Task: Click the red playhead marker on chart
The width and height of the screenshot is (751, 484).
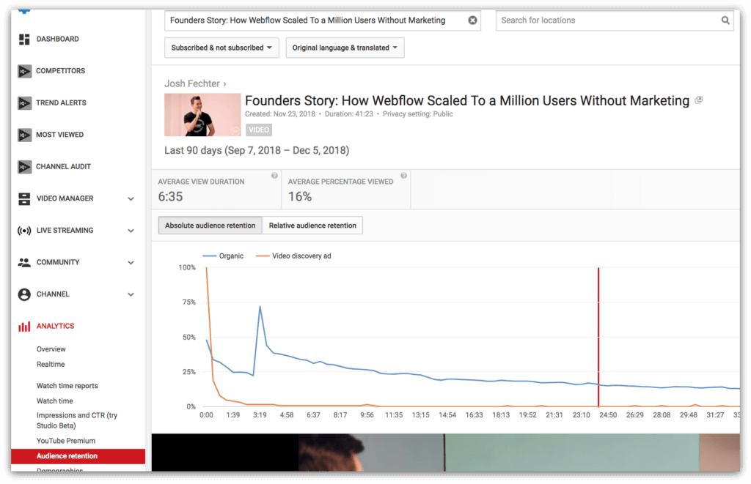Action: [x=598, y=337]
